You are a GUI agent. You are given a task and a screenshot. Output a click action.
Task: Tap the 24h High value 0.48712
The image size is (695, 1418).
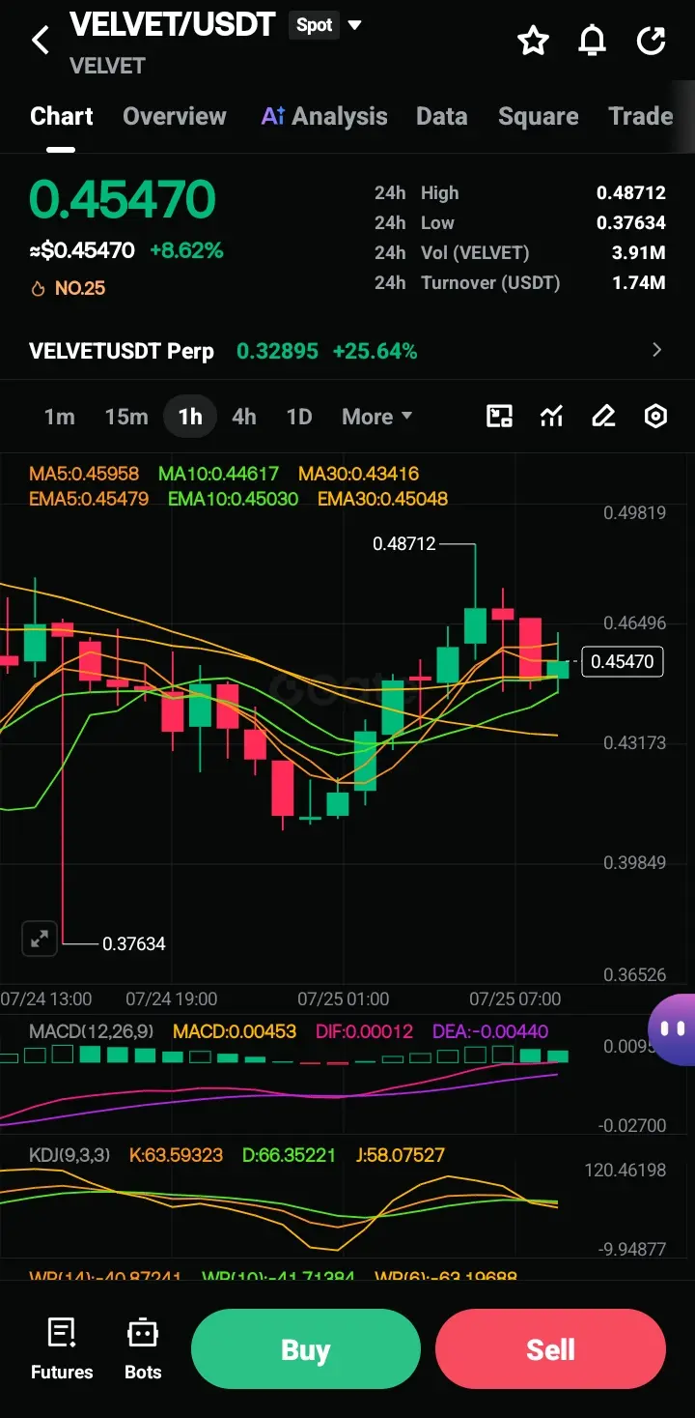[x=631, y=193]
